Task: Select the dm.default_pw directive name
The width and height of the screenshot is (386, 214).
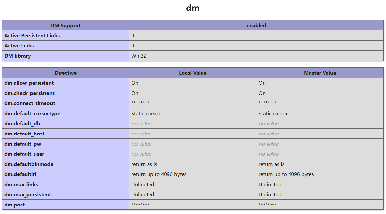Action: click(23, 144)
